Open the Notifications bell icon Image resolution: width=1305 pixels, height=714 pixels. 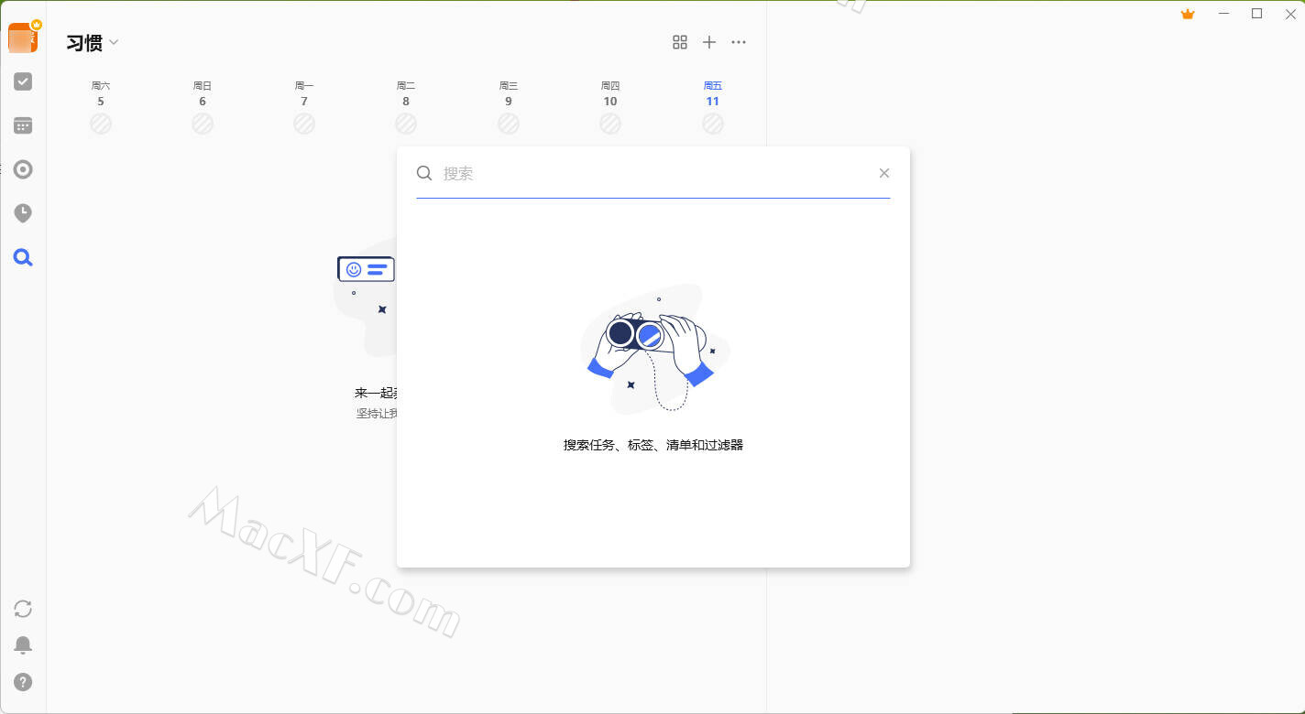pyautogui.click(x=23, y=645)
